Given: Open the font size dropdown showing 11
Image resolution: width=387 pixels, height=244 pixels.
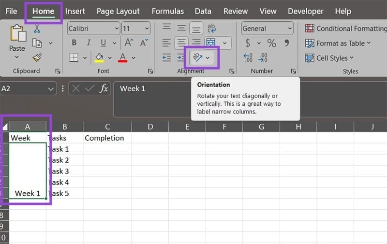Looking at the screenshot, I should pos(135,29).
